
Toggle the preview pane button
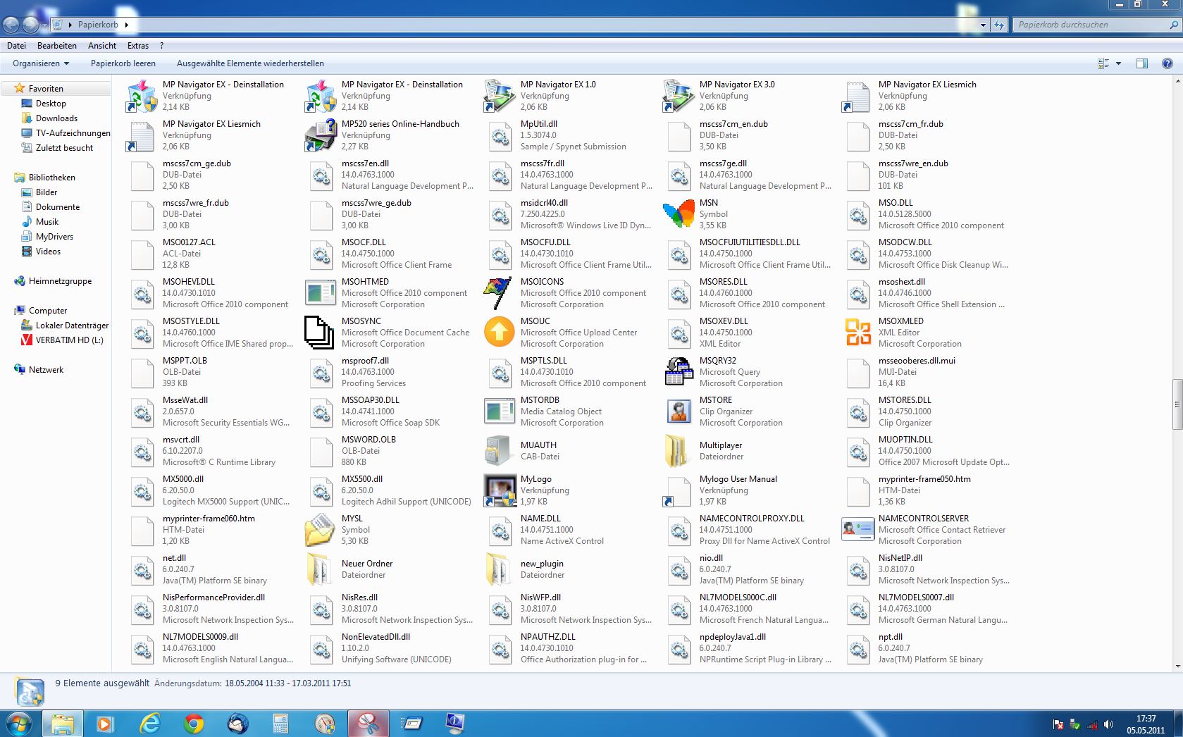point(1142,63)
